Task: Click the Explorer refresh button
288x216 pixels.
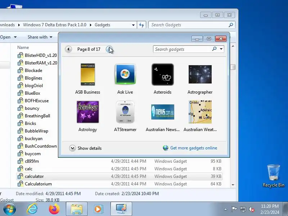Action: (x=141, y=25)
